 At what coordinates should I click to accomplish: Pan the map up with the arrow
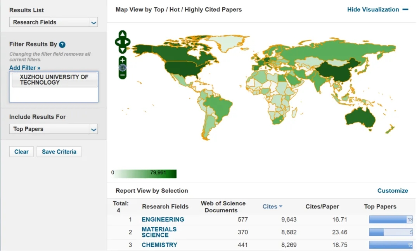[123, 34]
